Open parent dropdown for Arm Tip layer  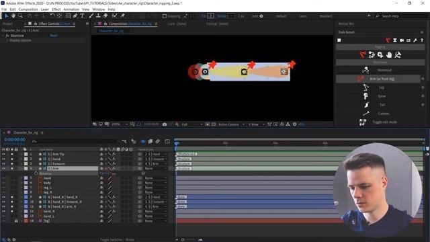click(x=155, y=154)
